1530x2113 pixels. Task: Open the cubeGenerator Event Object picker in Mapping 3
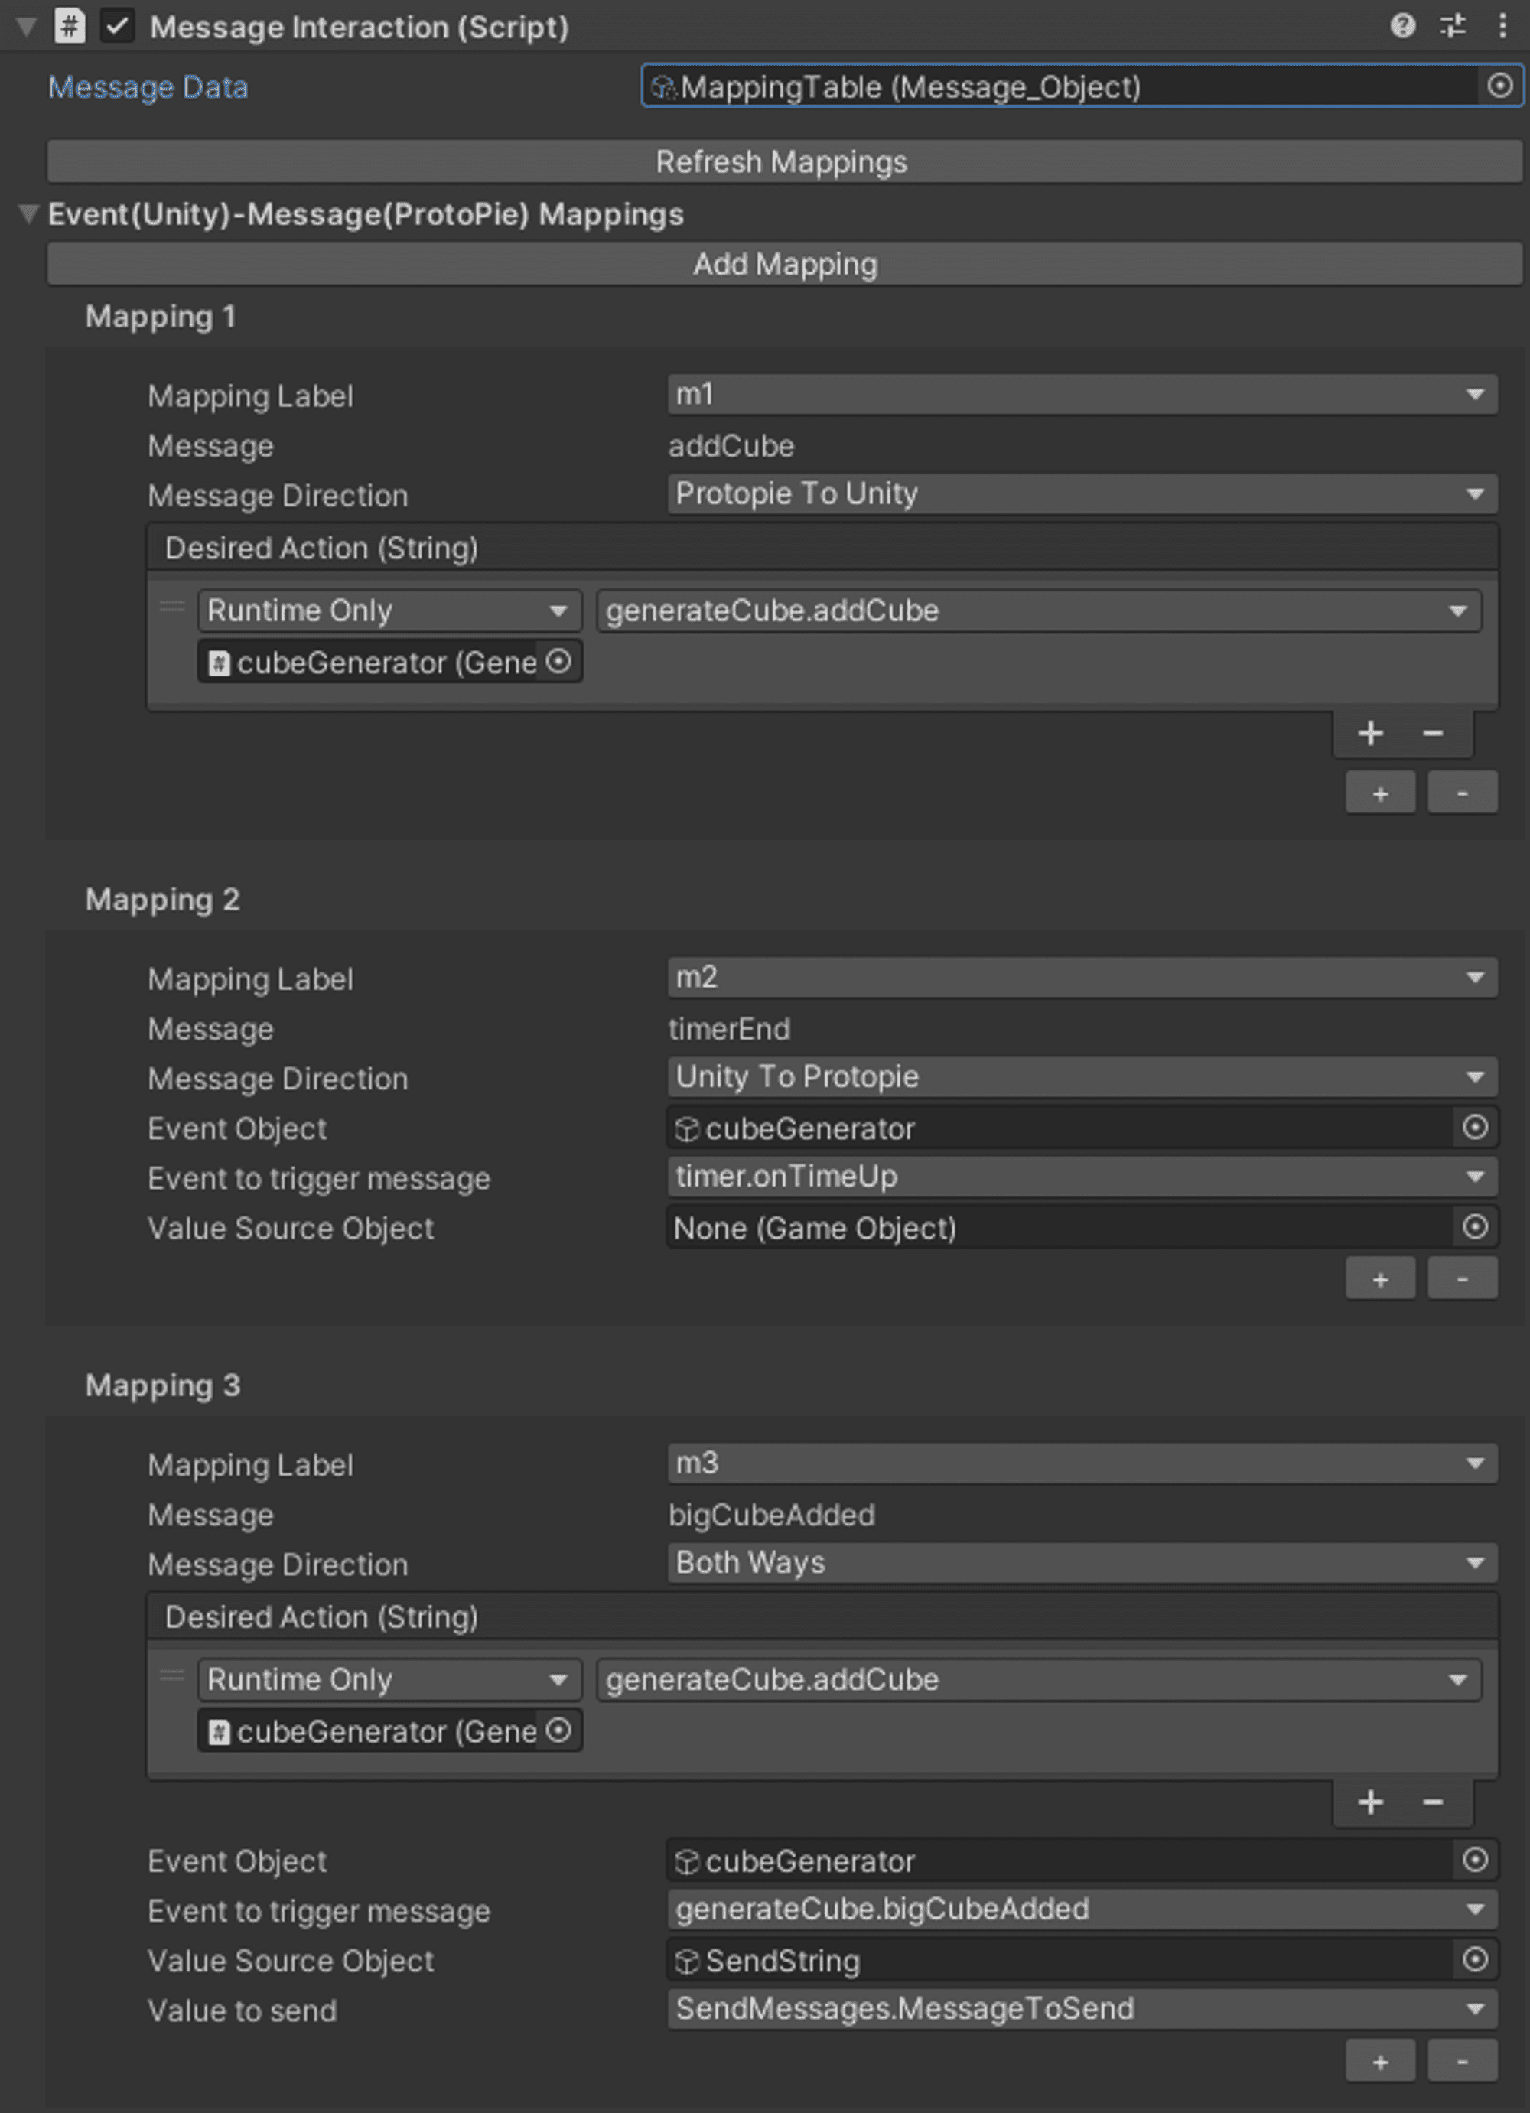point(1475,1861)
